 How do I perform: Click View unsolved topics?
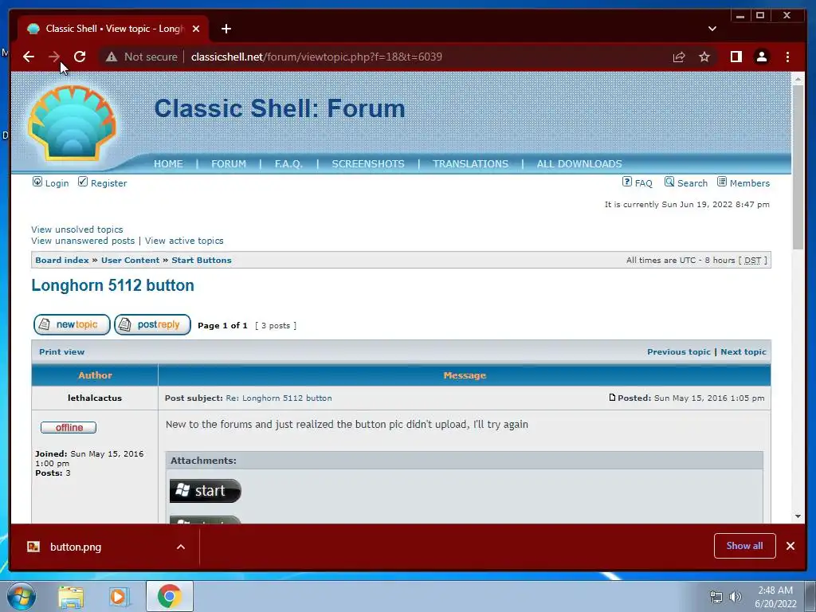(x=77, y=229)
